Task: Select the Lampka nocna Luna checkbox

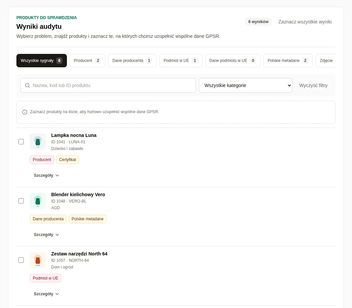Action: [x=21, y=142]
